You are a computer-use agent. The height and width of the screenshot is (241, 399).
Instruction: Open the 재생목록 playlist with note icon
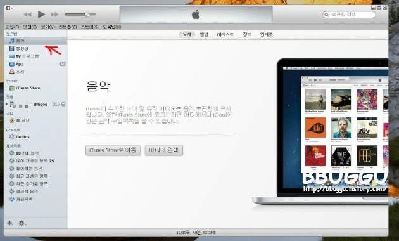[21, 199]
